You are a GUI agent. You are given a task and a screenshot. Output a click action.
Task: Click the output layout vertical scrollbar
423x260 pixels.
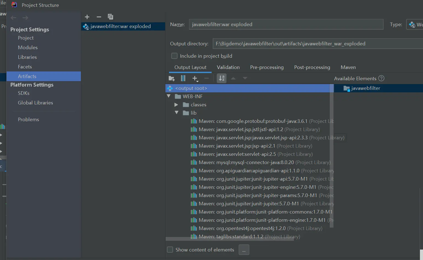pos(332,156)
